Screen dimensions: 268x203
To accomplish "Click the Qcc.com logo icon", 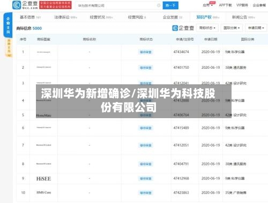I will tap(17, 5).
